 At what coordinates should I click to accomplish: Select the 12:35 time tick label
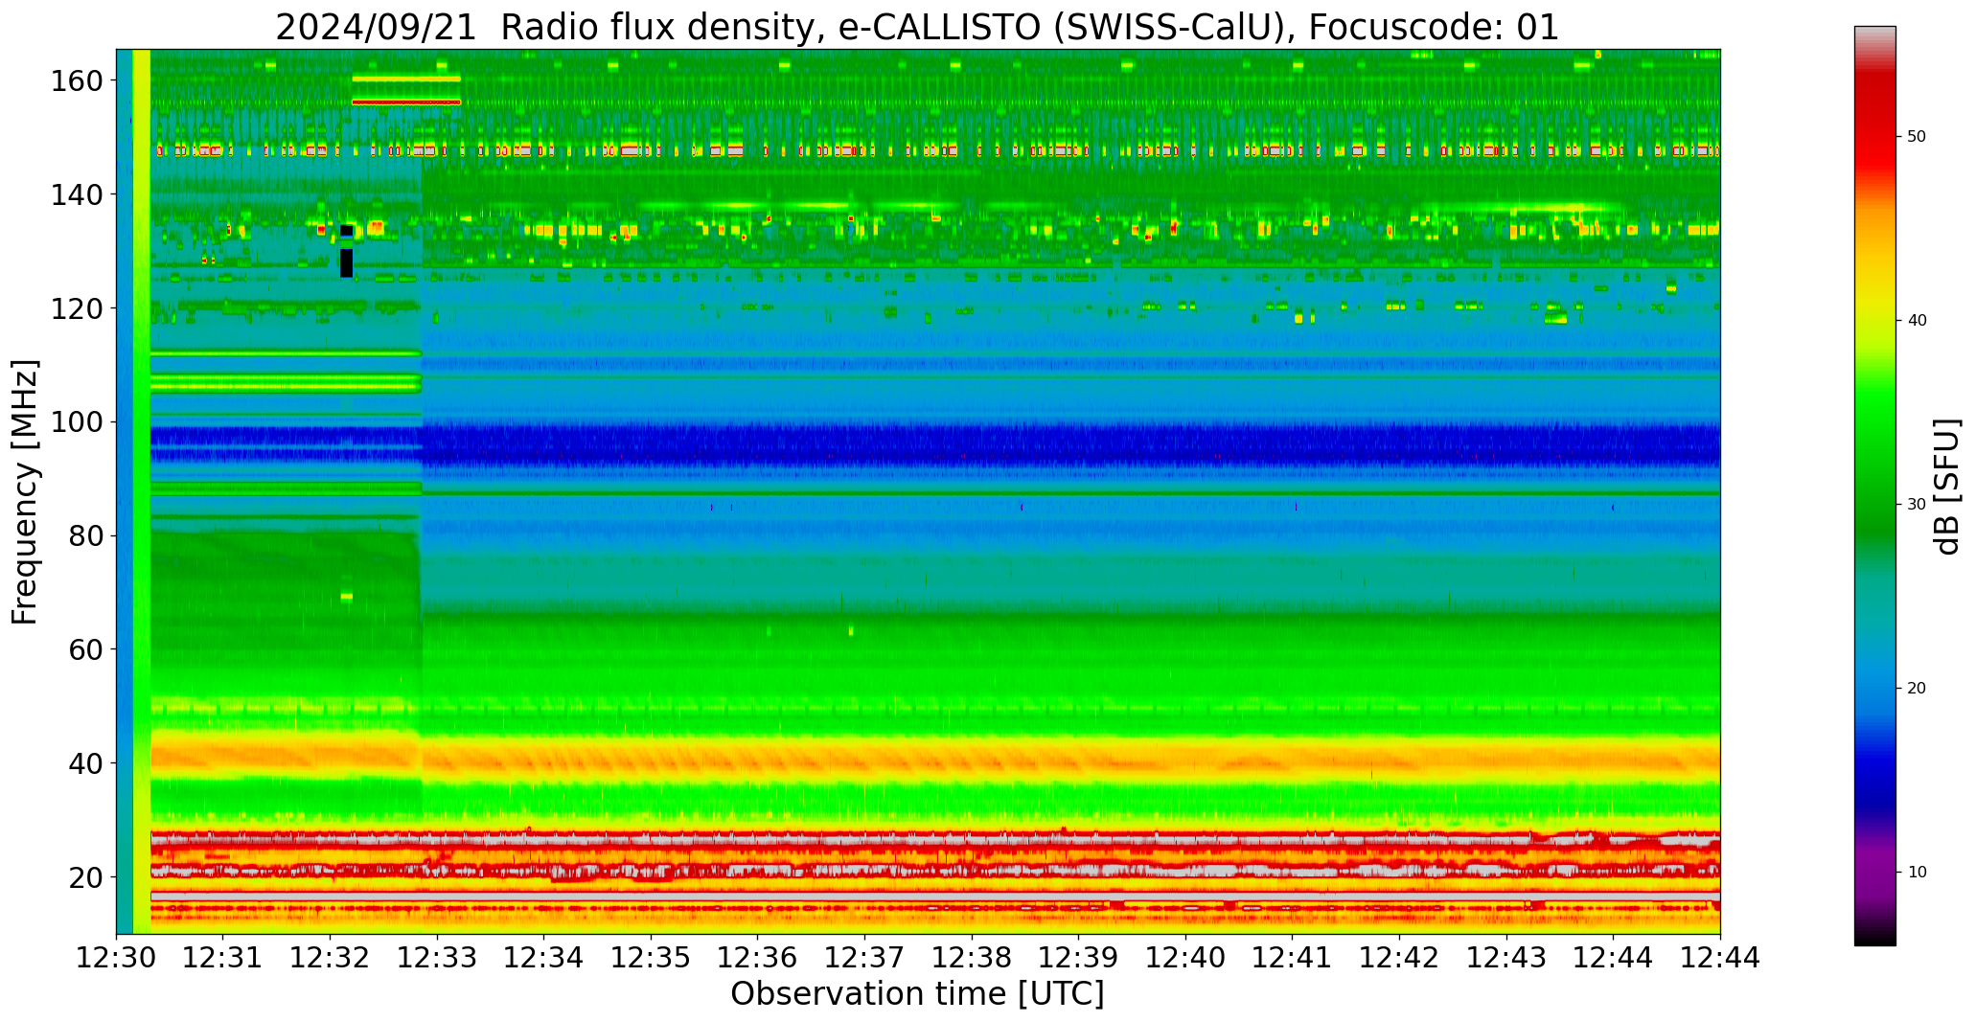[x=651, y=958]
